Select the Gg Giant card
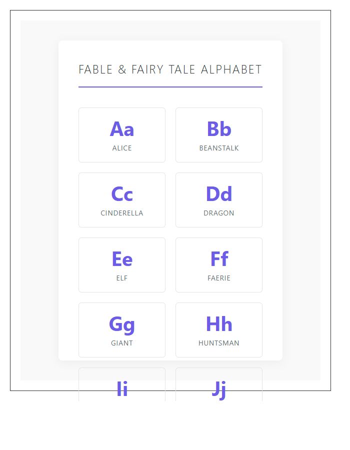 pyautogui.click(x=122, y=329)
